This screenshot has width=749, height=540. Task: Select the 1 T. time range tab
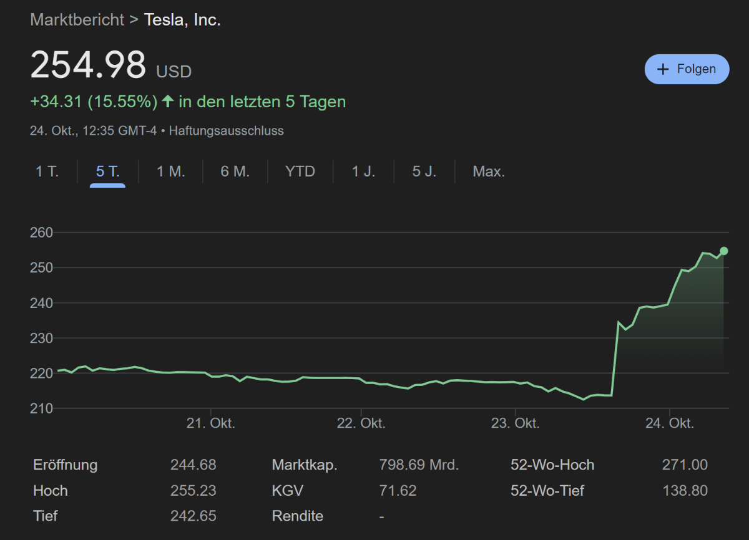[x=47, y=171]
